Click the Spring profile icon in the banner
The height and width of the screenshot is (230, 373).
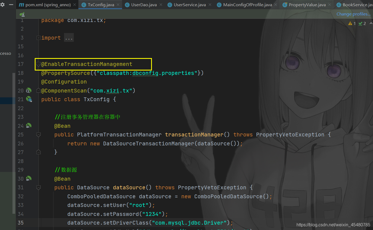(x=23, y=14)
